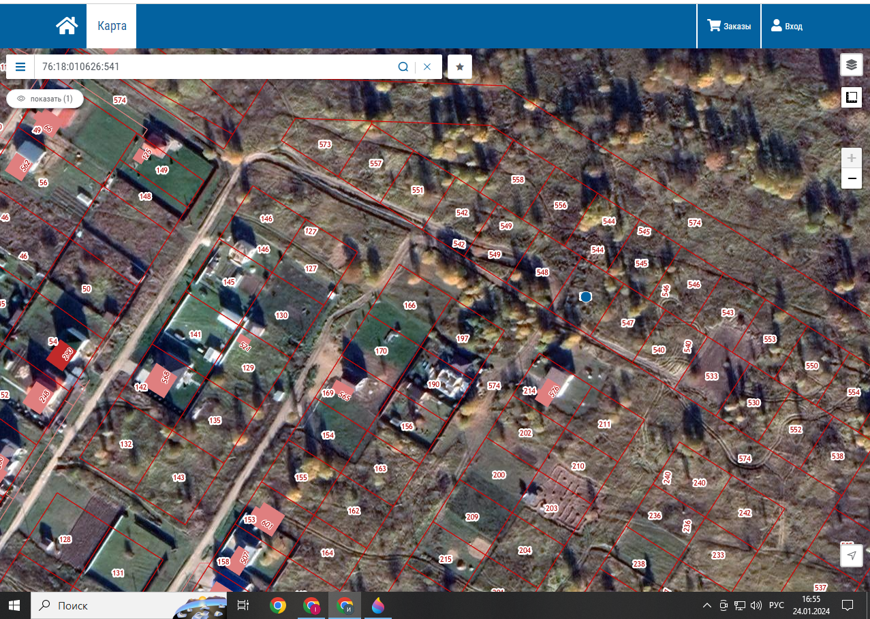Run search with magnifier icon
This screenshot has height=619, width=870.
click(403, 67)
